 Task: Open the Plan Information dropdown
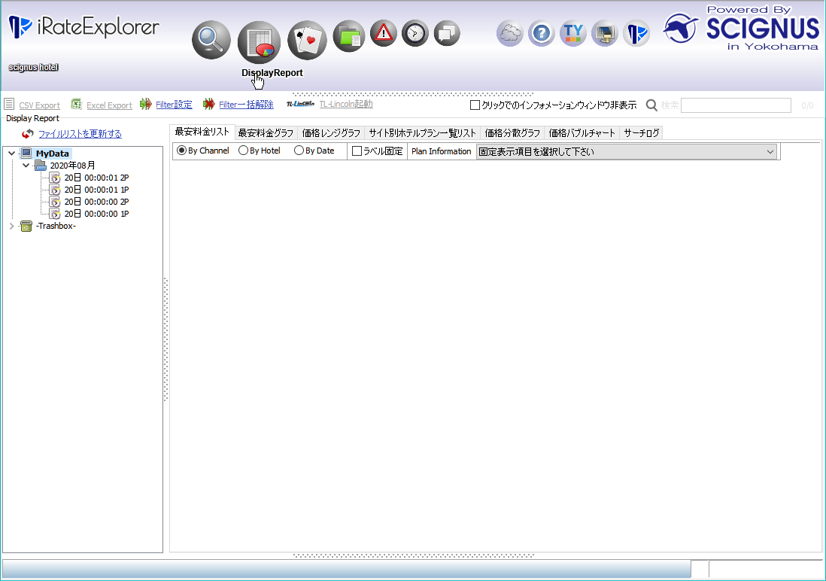pyautogui.click(x=627, y=151)
